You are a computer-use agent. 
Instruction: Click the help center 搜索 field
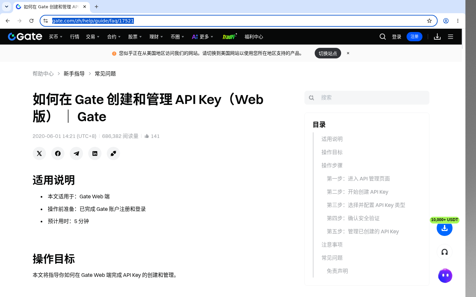367,98
